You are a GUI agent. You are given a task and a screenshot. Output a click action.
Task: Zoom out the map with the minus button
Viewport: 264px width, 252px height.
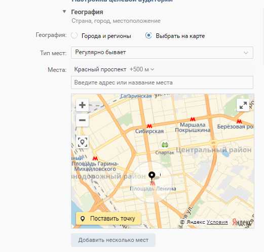[82, 120]
